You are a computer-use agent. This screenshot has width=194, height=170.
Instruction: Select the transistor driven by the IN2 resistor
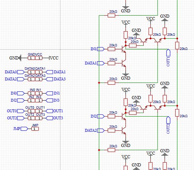pyautogui.click(x=124, y=116)
